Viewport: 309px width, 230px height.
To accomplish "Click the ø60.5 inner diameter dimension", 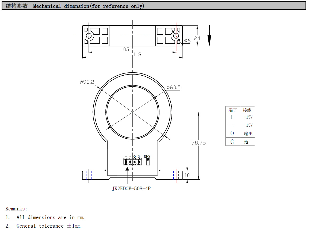I will 173,87.
